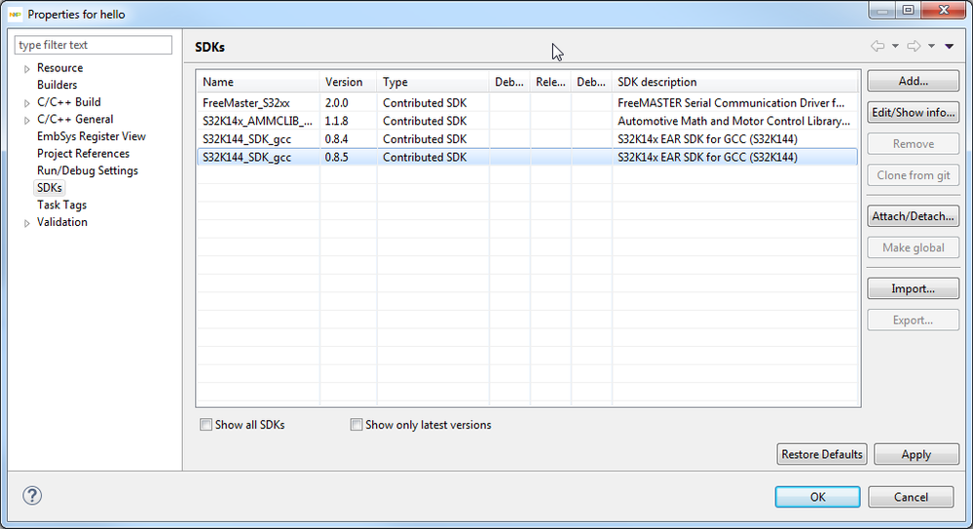Click the Cancel button

[x=911, y=497]
